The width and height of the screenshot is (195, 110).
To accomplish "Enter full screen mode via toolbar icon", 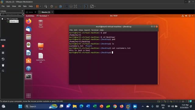I will tap(75, 6).
